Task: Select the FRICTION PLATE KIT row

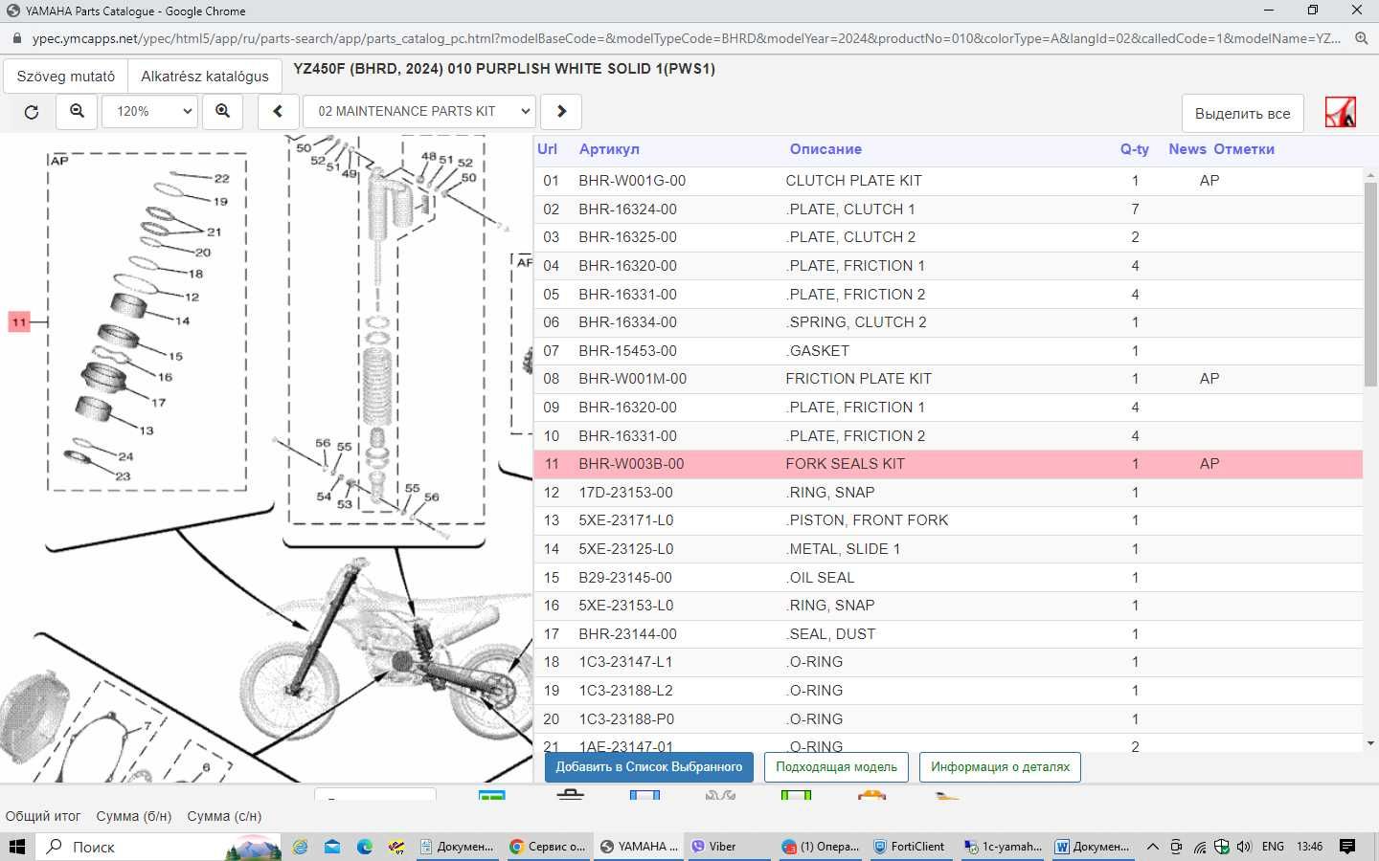Action: point(948,379)
